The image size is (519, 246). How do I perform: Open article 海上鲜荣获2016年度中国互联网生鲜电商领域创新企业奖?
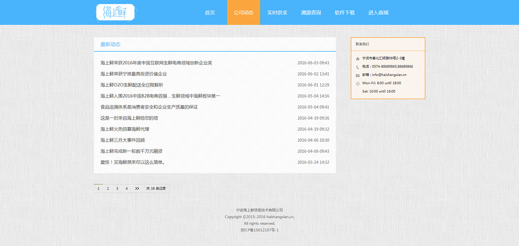pos(156,63)
